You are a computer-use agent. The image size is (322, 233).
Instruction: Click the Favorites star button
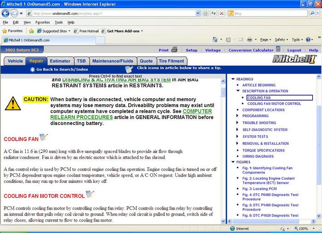click(12, 31)
